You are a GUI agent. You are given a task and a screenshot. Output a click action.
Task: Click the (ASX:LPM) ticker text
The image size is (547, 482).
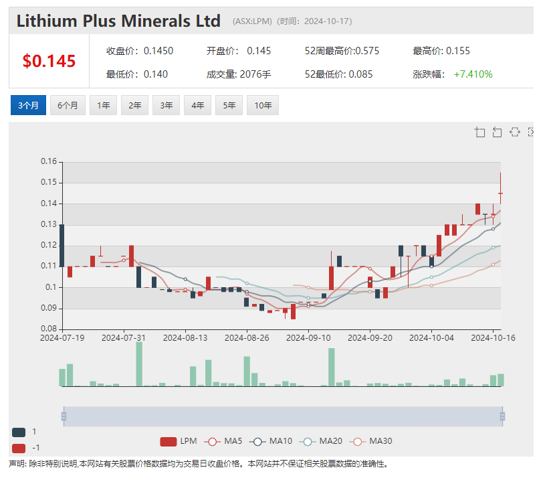tap(252, 21)
